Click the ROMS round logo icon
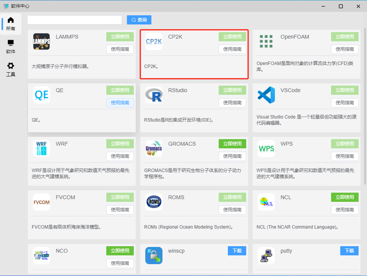The height and width of the screenshot is (276, 367). click(x=154, y=202)
